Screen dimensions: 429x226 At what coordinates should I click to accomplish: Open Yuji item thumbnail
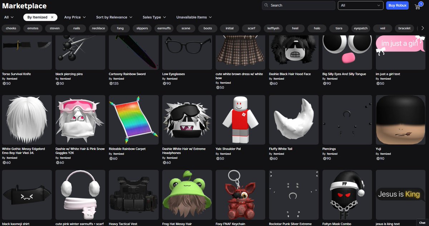coord(400,120)
